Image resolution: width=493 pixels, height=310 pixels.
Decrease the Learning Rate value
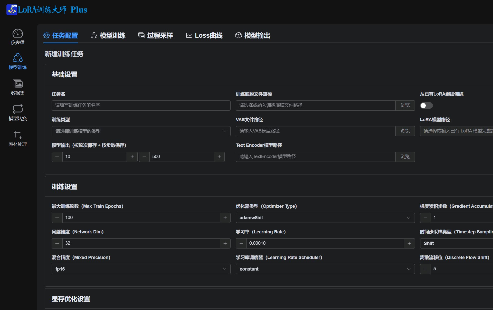(x=241, y=243)
